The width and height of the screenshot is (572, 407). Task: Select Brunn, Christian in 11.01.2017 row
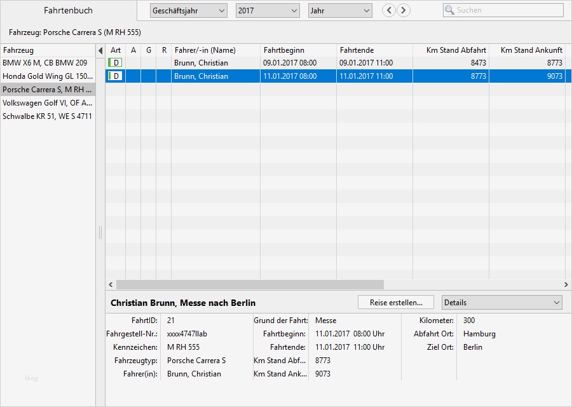tap(201, 76)
